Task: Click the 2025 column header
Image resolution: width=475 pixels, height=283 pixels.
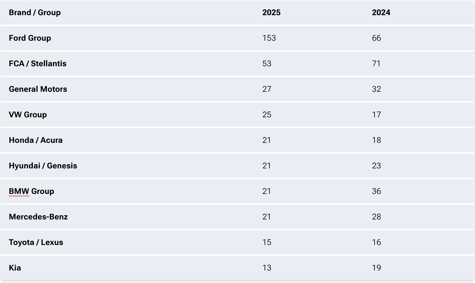Action: tap(271, 13)
